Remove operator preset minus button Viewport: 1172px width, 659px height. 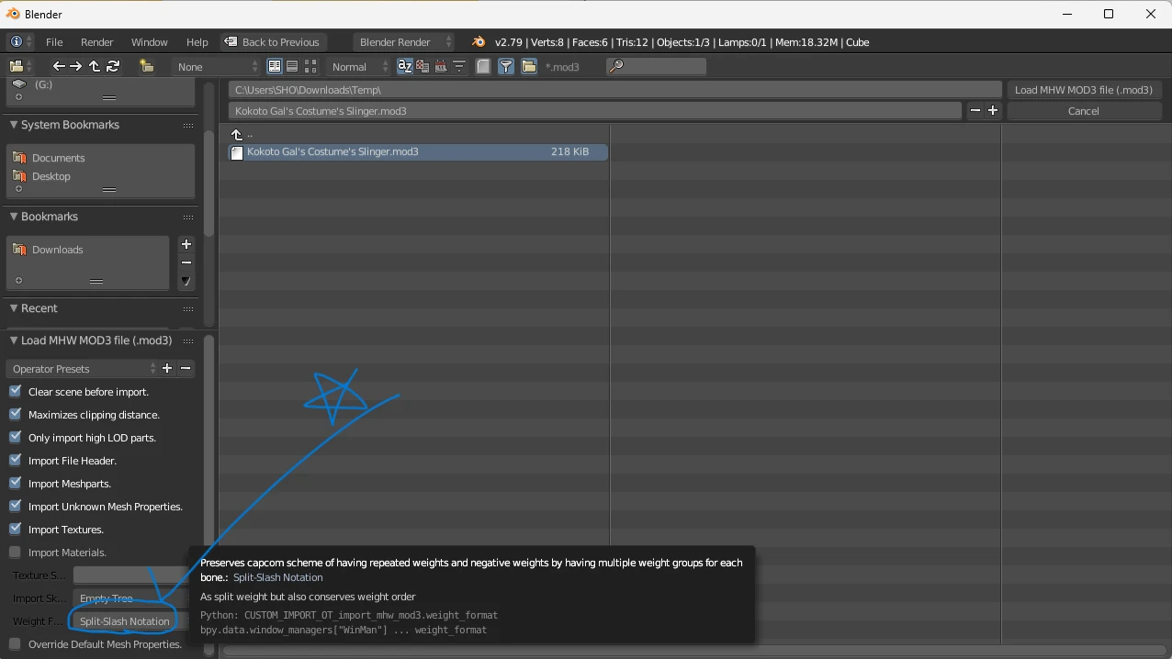point(186,368)
